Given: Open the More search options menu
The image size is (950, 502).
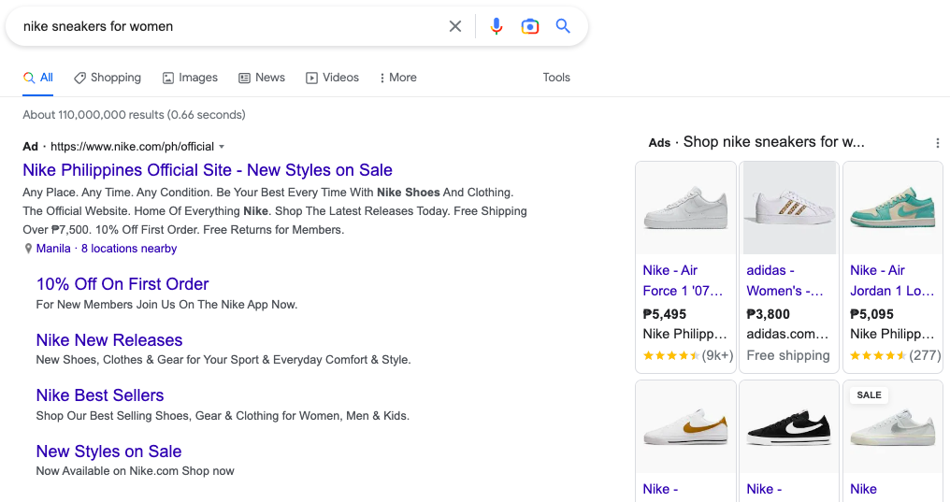Looking at the screenshot, I should [x=398, y=78].
